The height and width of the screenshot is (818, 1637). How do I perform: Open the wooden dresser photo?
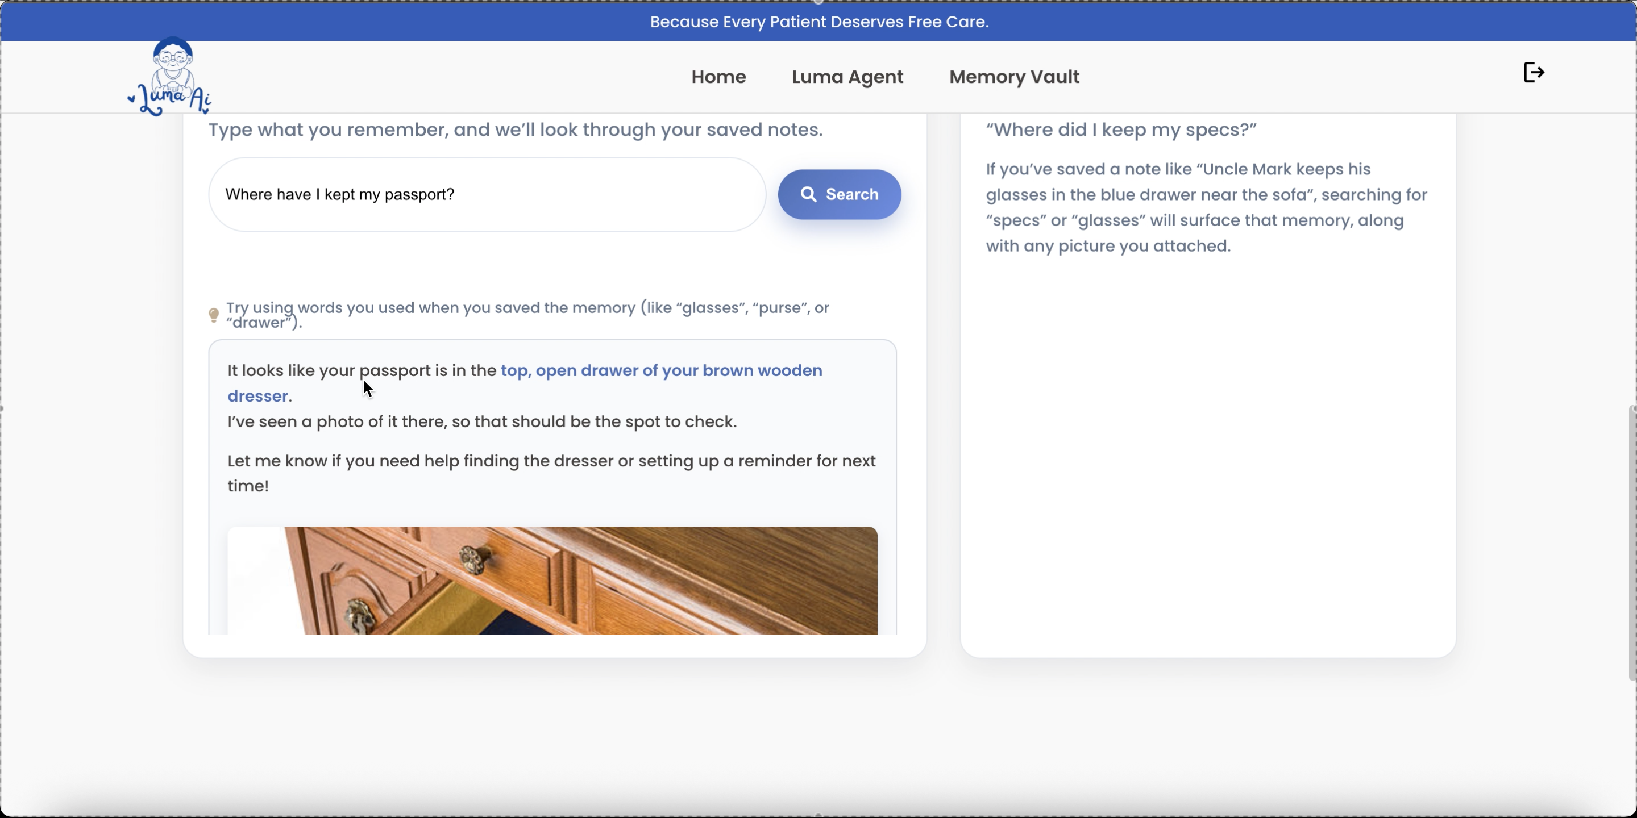coord(551,580)
